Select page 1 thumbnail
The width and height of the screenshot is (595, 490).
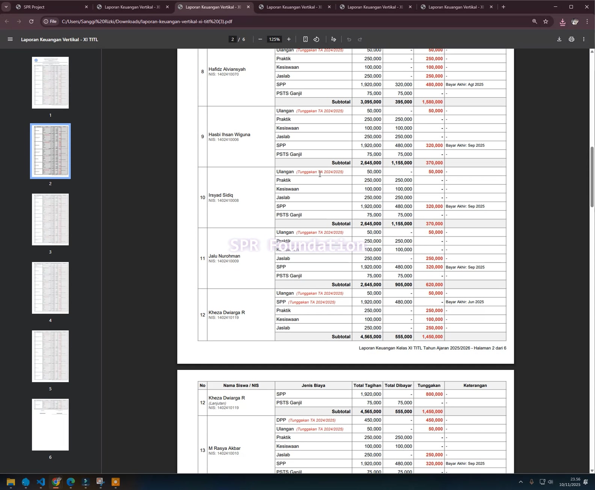[50, 83]
